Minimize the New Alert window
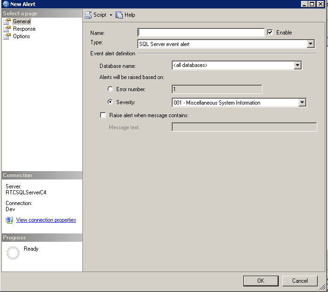Viewport: 328px width, 292px height. (x=304, y=4)
